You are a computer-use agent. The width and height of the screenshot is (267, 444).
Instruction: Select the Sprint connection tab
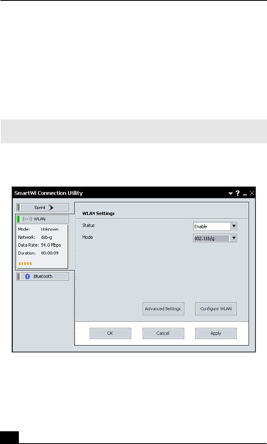43,207
